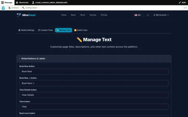
Task: Click the Book Now button text field
Action: pyautogui.click(x=94, y=71)
